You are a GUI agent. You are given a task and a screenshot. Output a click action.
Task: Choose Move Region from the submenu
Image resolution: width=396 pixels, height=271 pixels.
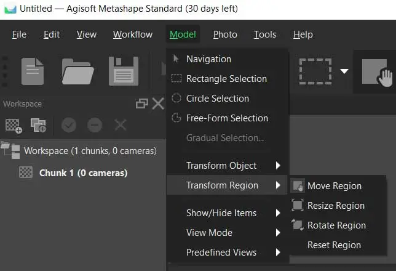tap(334, 186)
